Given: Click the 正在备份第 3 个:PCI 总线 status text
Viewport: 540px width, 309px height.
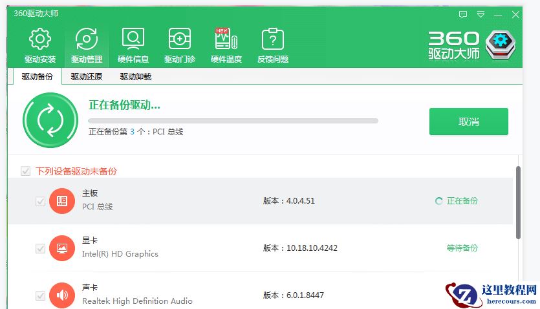Looking at the screenshot, I should tap(136, 132).
